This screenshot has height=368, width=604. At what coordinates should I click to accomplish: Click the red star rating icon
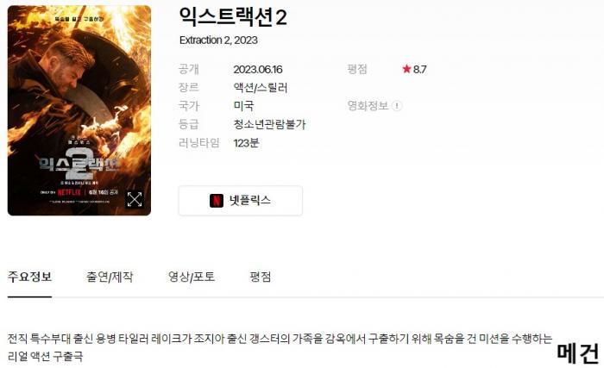pos(406,69)
